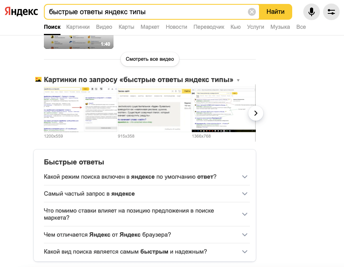The width and height of the screenshot is (344, 267).
Task: Open the Переводчик tab
Action: coord(209,27)
